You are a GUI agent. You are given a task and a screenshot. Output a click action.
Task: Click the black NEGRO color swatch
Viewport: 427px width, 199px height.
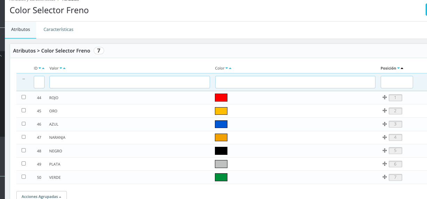pyautogui.click(x=221, y=151)
